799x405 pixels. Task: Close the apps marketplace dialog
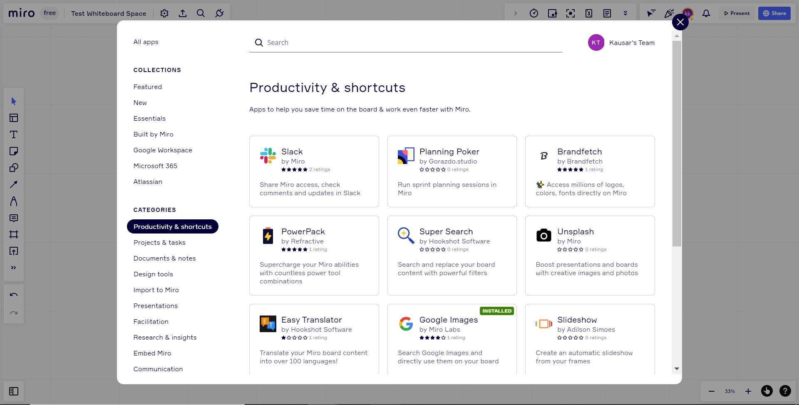tap(680, 22)
